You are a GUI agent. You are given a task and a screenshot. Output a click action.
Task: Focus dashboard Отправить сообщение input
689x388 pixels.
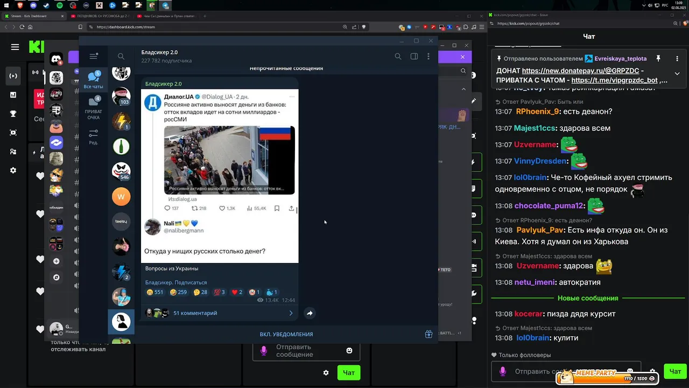point(306,351)
